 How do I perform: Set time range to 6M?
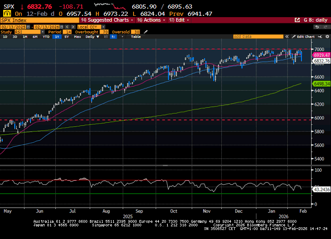pyautogui.click(x=35, y=37)
